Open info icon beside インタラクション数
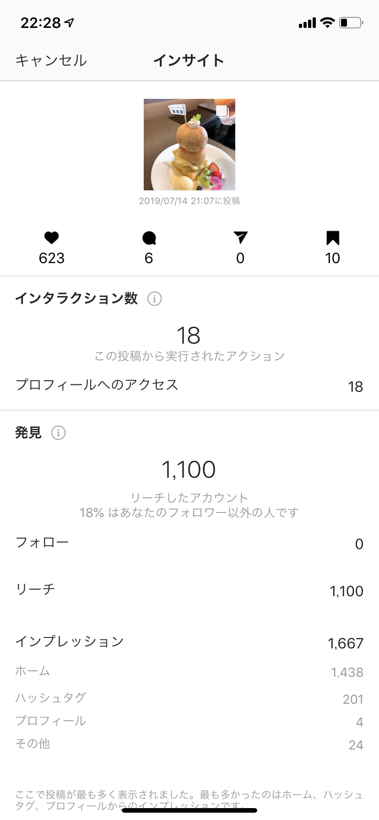The height and width of the screenshot is (820, 379). 154,299
